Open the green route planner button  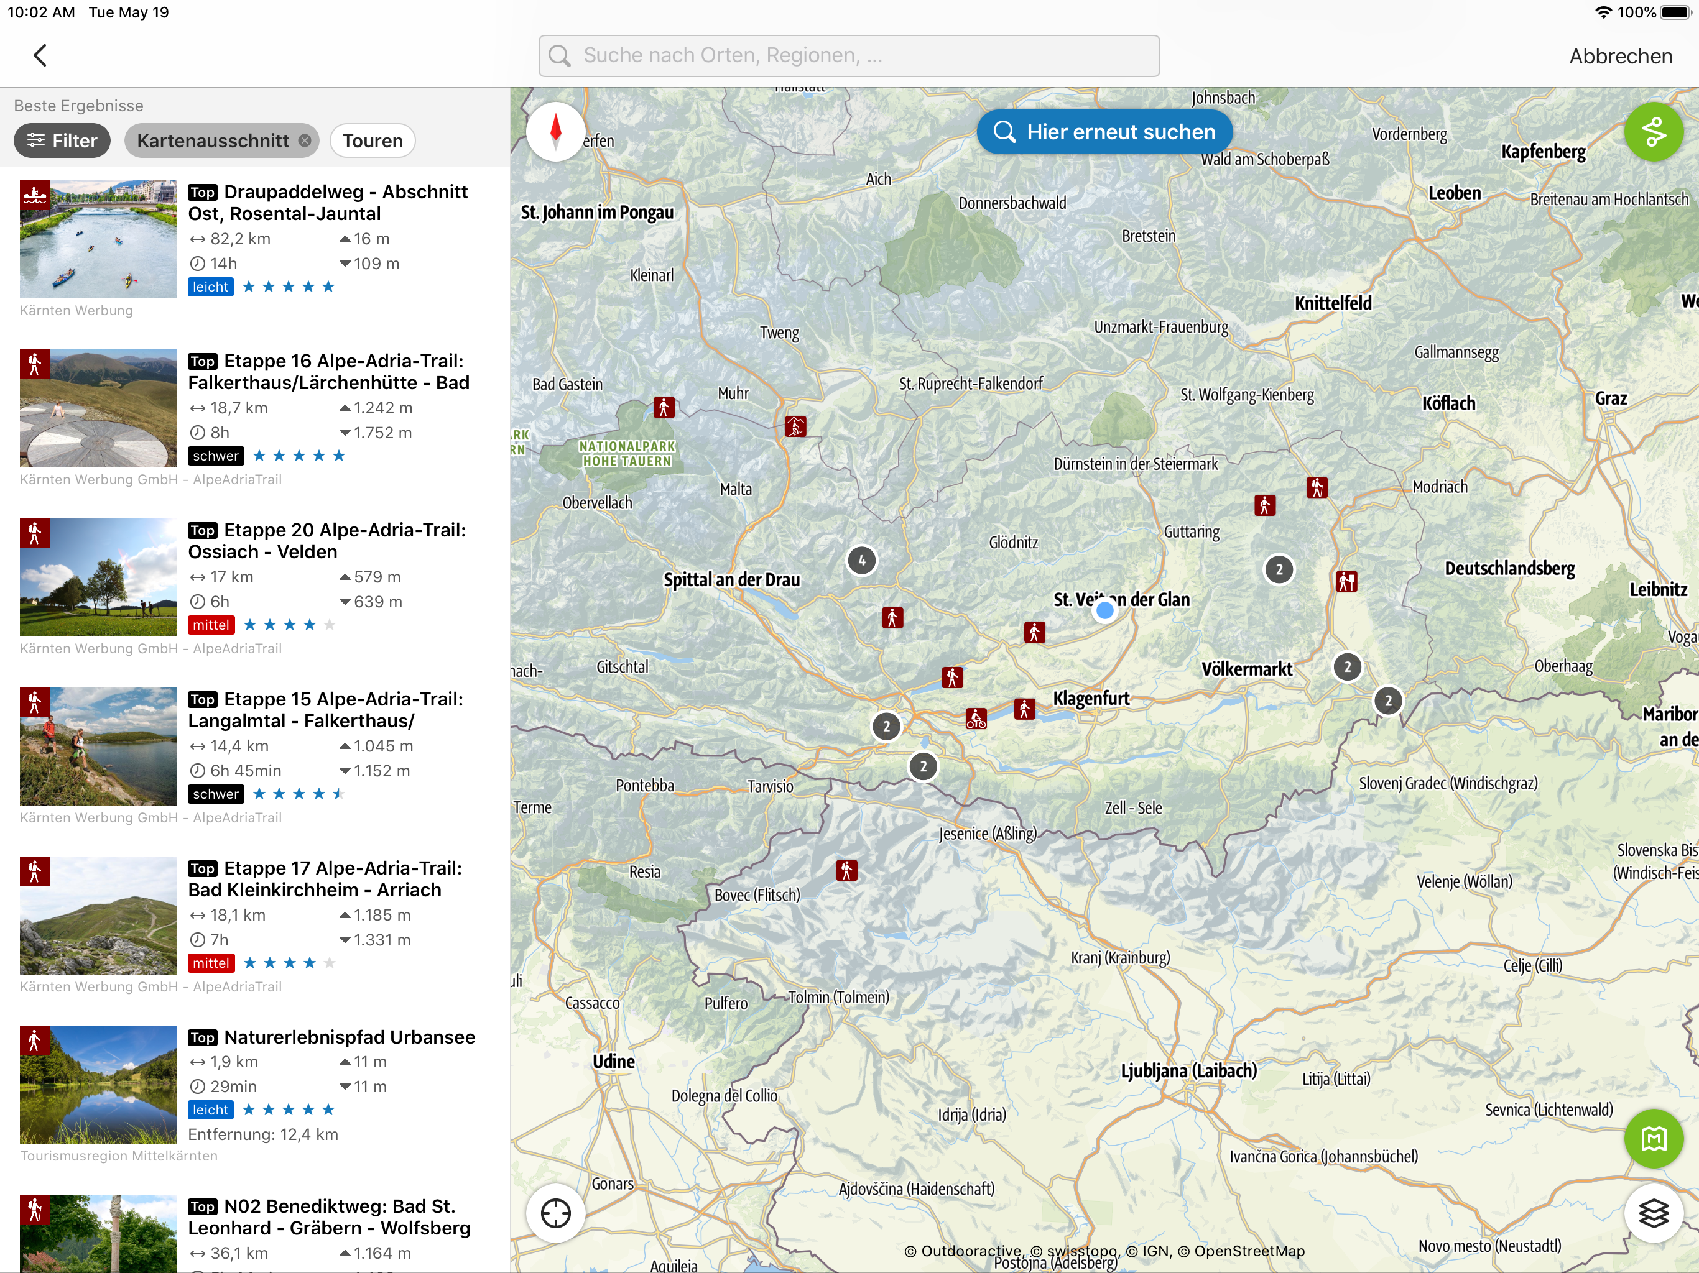pyautogui.click(x=1653, y=132)
